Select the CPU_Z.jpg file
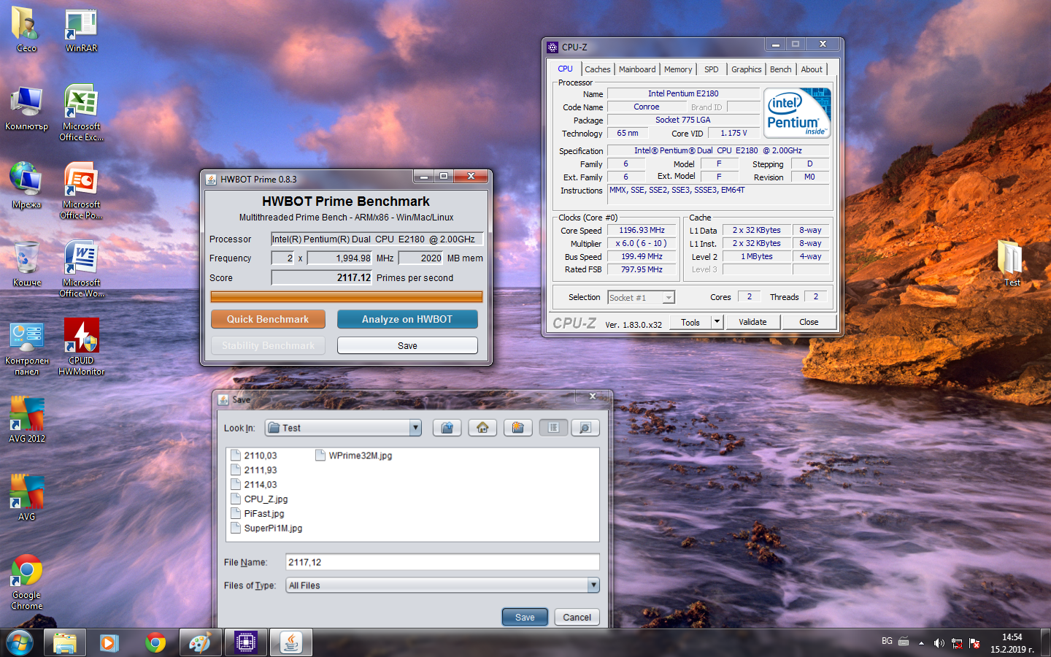1051x657 pixels. point(259,499)
